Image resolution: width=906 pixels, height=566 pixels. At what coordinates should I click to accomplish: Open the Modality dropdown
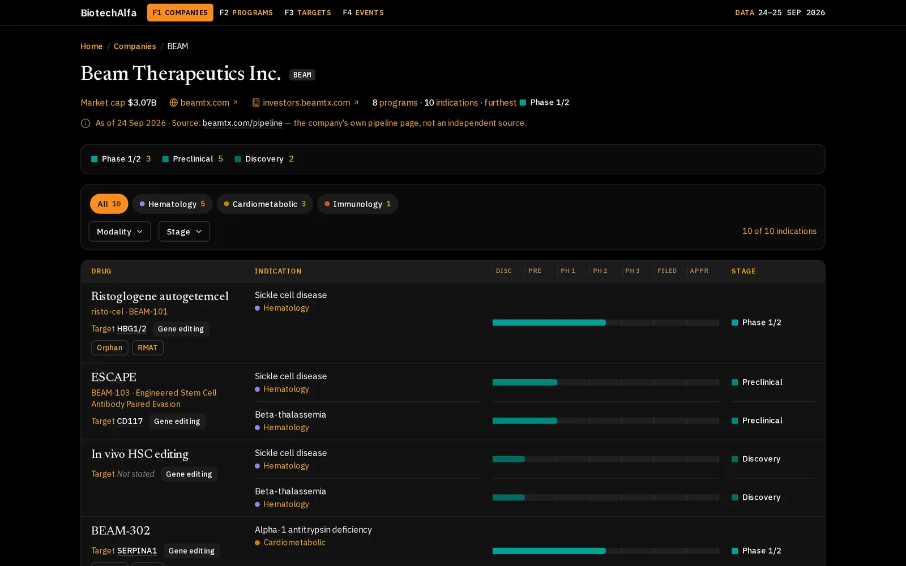pos(119,231)
